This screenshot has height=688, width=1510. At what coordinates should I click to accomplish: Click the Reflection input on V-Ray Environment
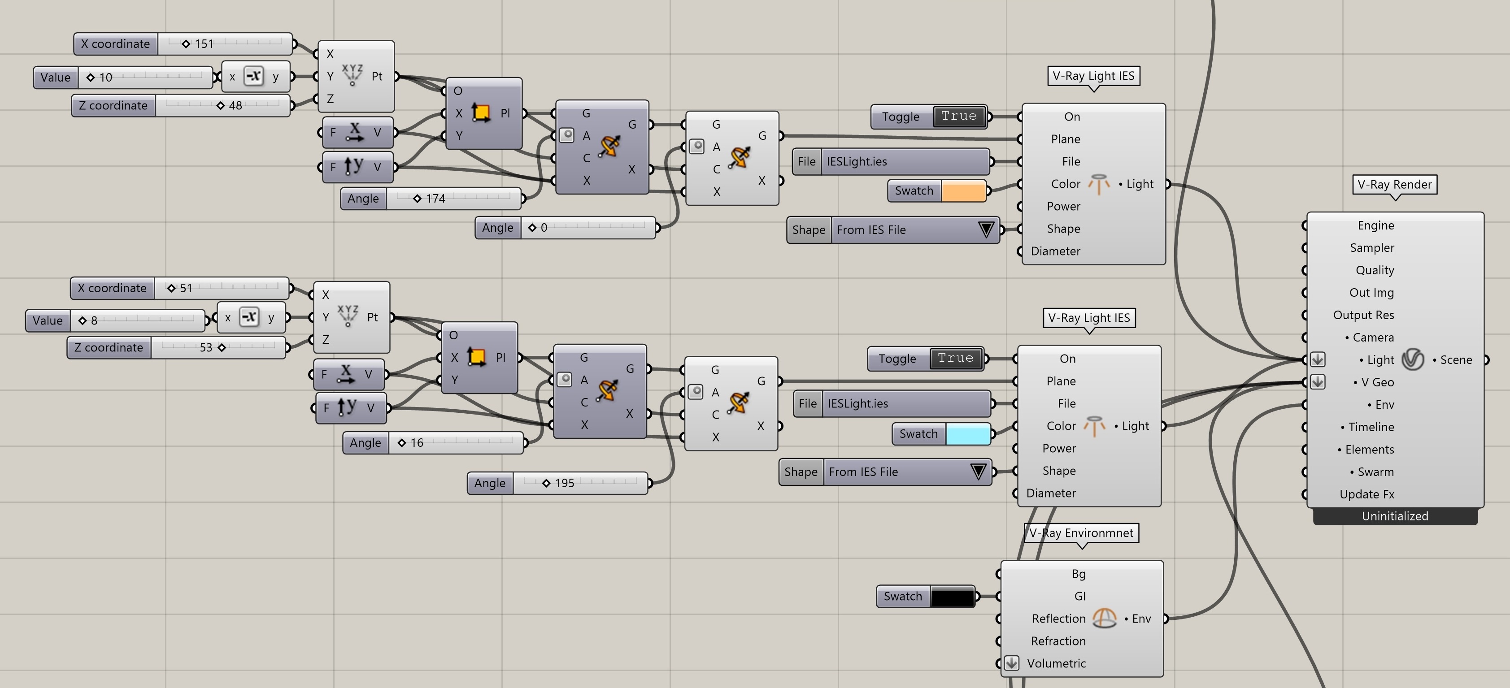(x=1059, y=618)
